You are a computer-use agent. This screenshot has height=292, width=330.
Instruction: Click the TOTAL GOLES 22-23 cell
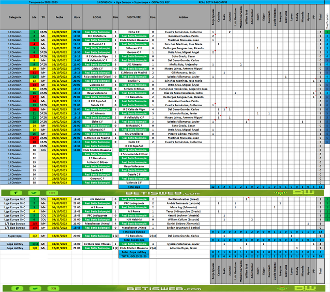(x=134, y=256)
